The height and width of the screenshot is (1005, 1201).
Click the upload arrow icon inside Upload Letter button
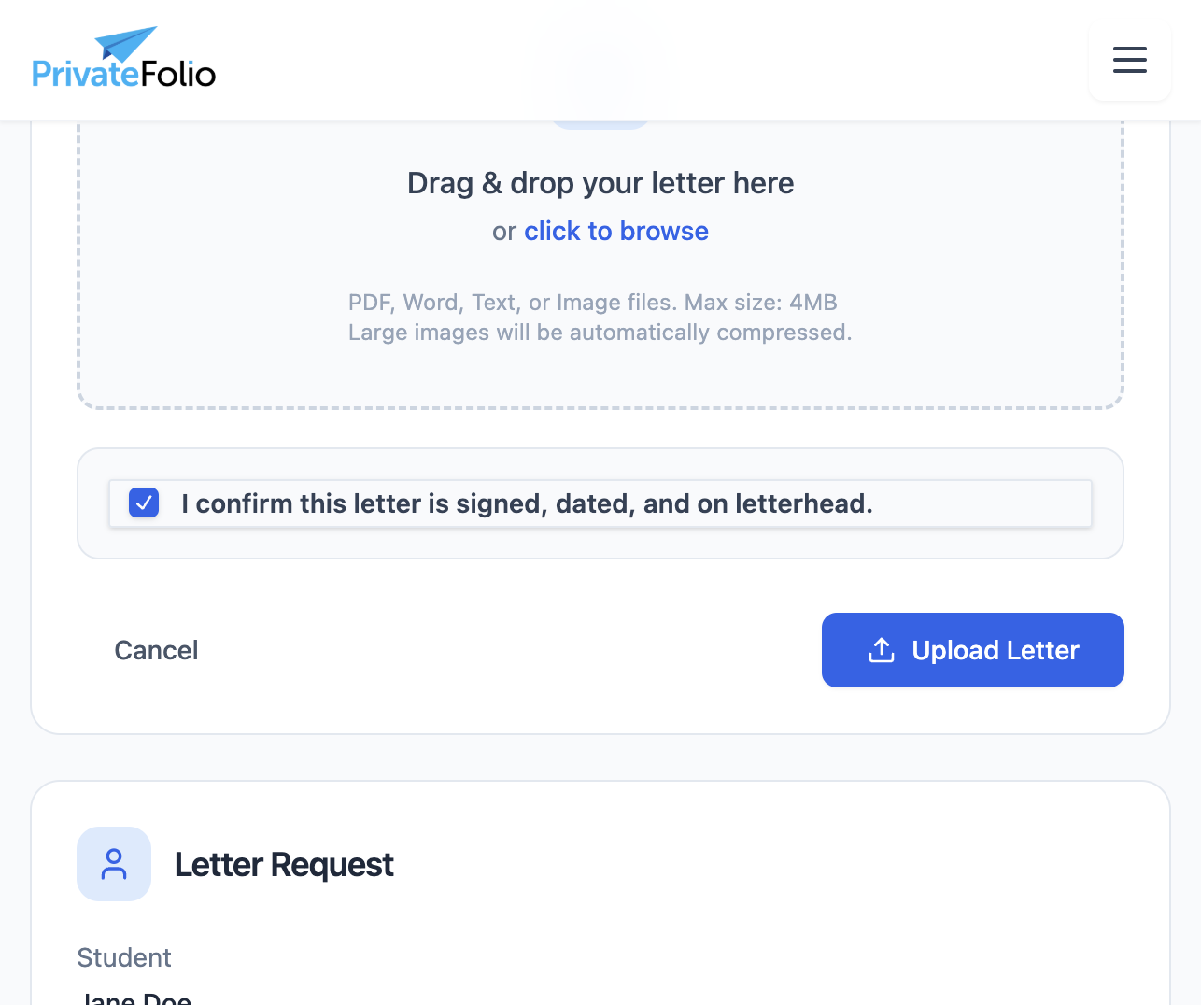click(881, 650)
